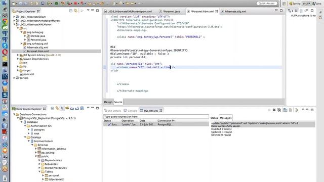Select the Message1 tab in SQL Results
The image size is (324, 182).
[x=226, y=118]
